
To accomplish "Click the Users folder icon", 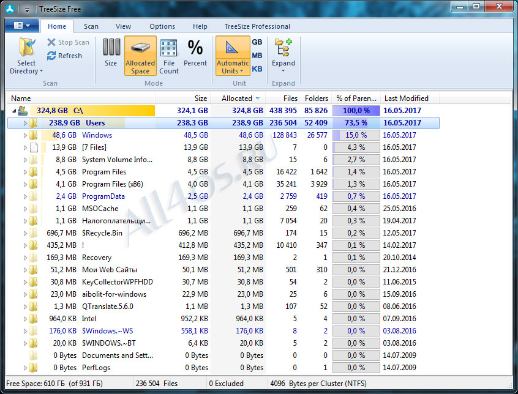I will pos(33,123).
